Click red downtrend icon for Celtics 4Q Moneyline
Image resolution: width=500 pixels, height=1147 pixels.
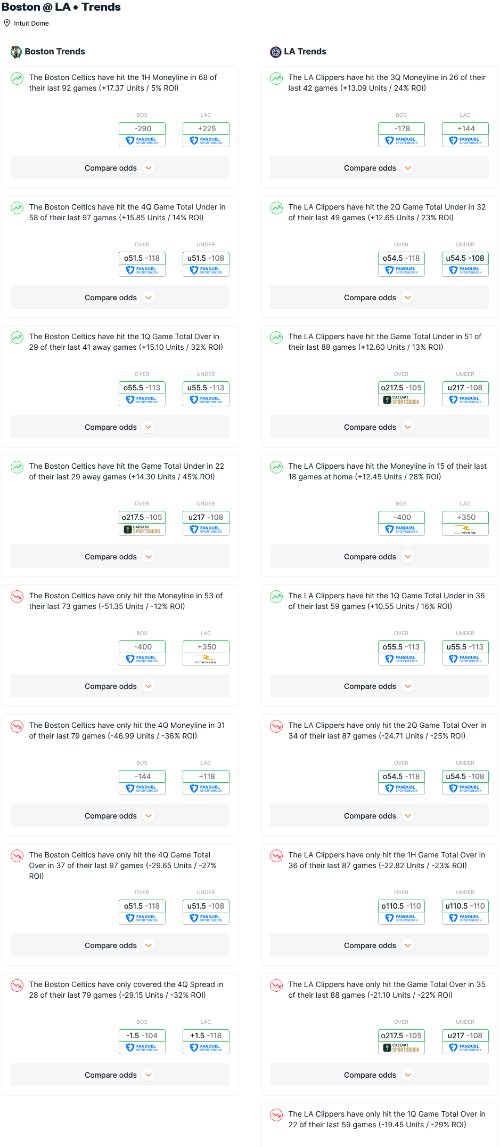click(17, 726)
